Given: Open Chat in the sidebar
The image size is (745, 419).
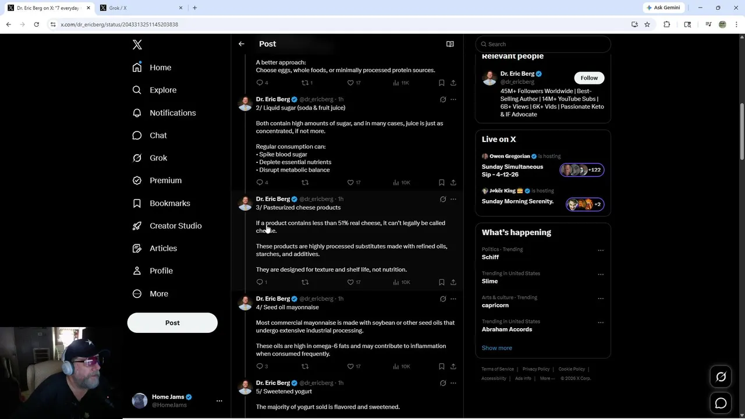Looking at the screenshot, I should (x=150, y=135).
